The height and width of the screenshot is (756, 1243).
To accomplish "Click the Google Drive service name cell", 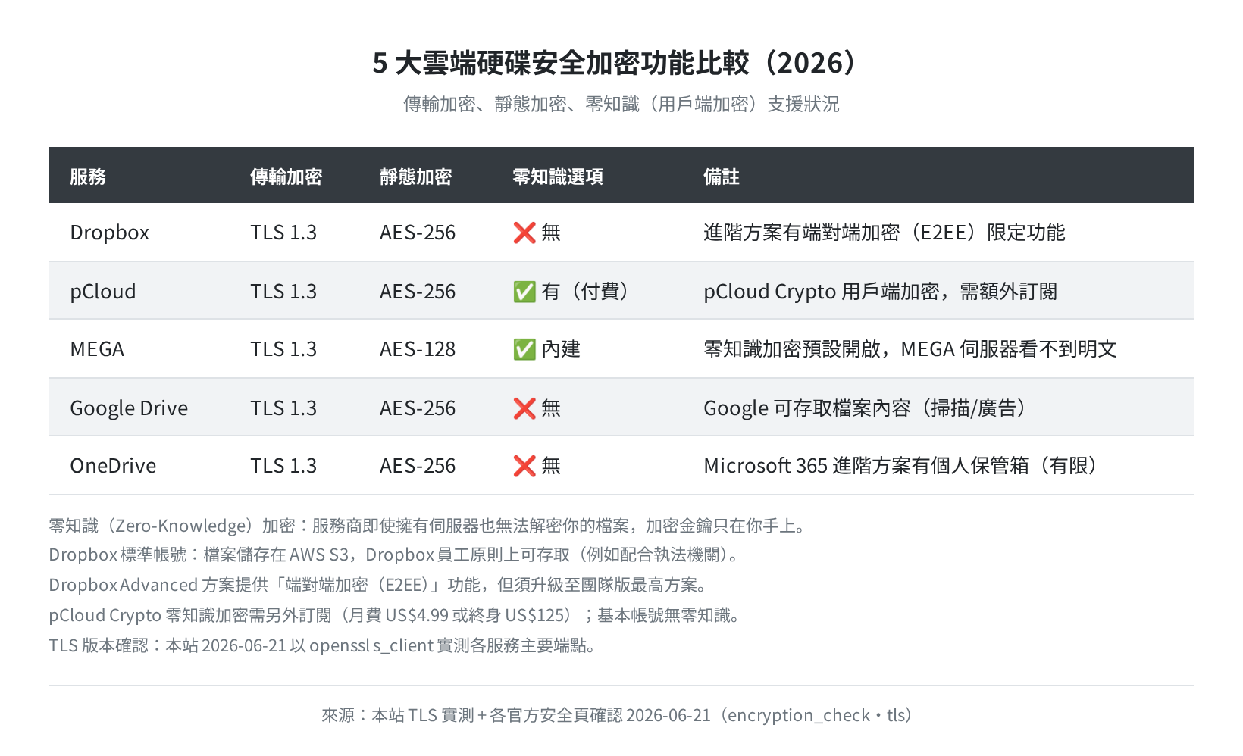I will [x=129, y=408].
